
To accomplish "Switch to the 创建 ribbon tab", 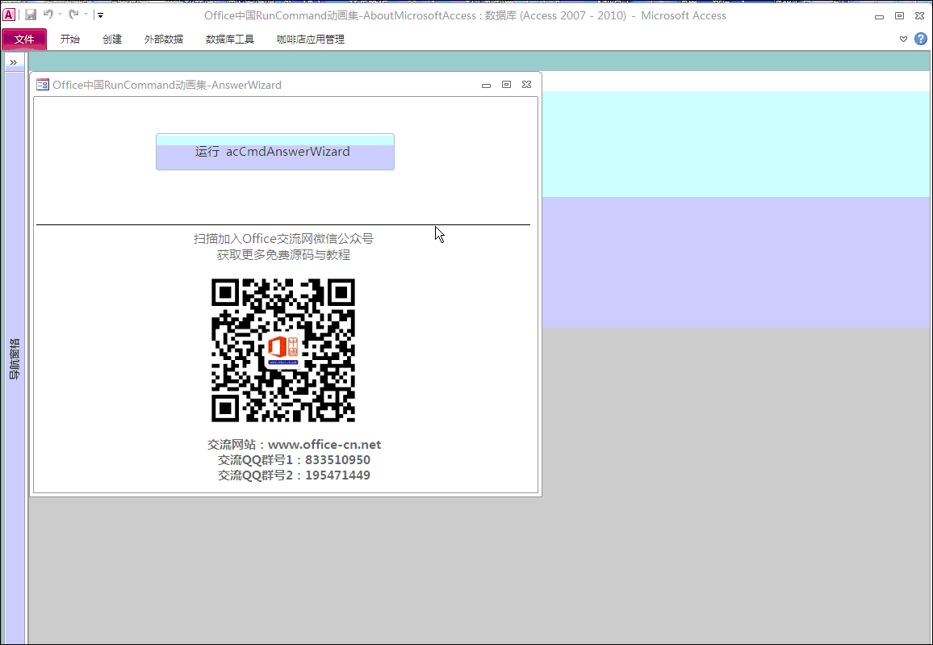I will click(112, 40).
